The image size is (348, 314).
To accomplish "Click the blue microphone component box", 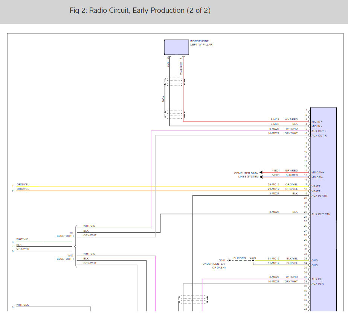I will pos(176,47).
